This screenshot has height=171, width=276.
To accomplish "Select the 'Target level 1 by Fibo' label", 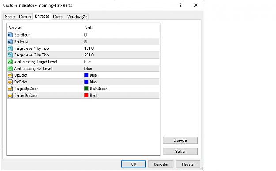I will (x=31, y=48).
